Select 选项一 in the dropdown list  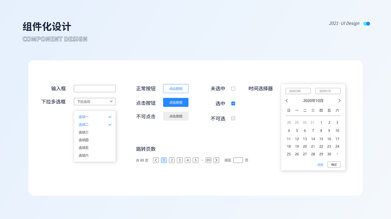click(95, 117)
